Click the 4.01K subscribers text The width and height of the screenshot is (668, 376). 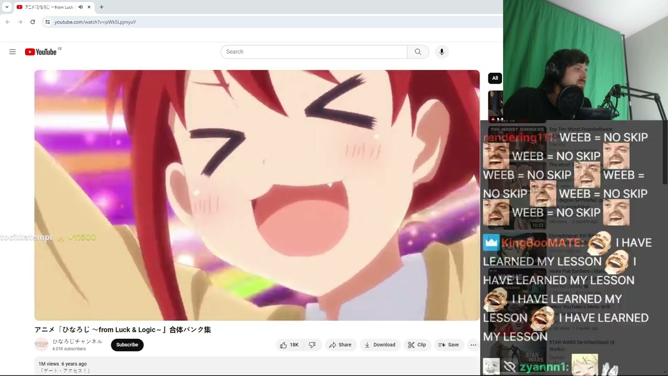pyautogui.click(x=69, y=349)
